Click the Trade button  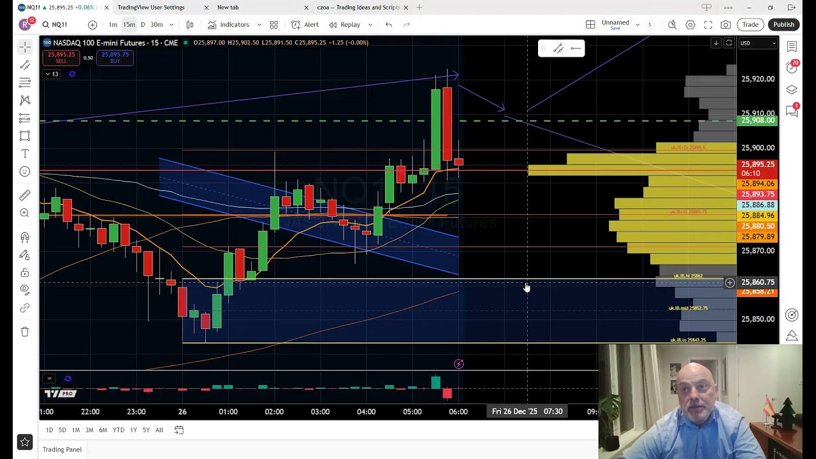750,25
